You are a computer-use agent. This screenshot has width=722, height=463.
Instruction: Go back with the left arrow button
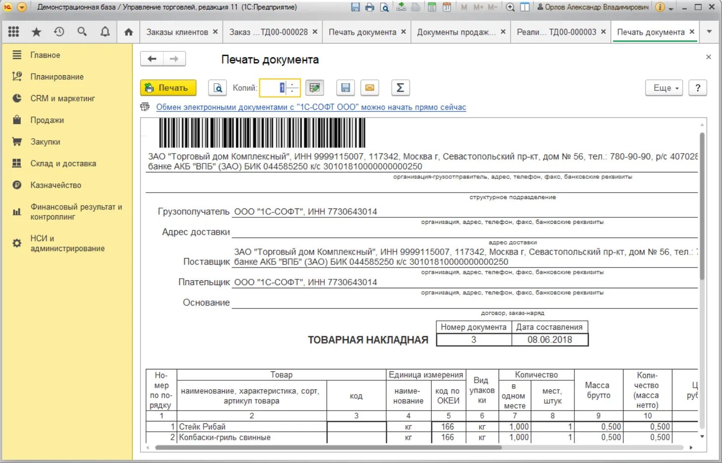[x=152, y=59]
